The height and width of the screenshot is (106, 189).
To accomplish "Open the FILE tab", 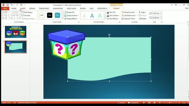I will tap(5, 9).
